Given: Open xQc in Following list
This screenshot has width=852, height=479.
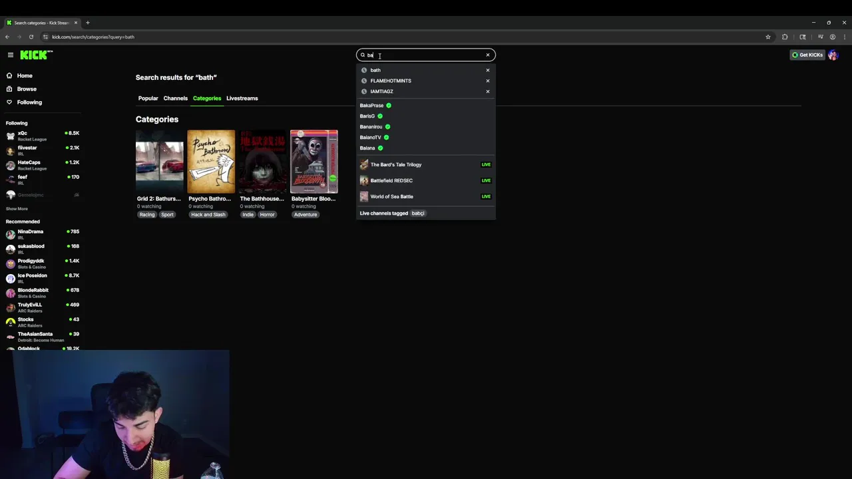Looking at the screenshot, I should coord(43,136).
